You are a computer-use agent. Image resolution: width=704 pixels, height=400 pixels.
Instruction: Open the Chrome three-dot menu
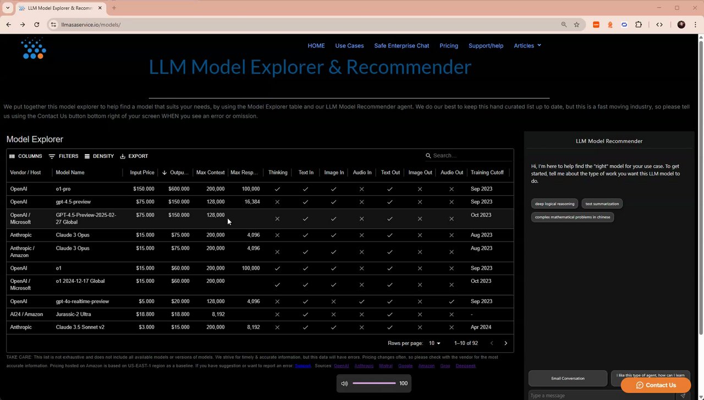click(695, 25)
